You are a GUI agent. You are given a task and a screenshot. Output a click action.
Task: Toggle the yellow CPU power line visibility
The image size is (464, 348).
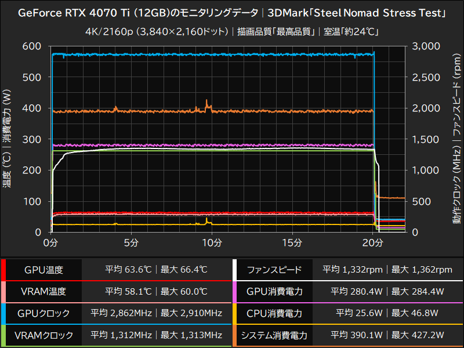pos(174,224)
